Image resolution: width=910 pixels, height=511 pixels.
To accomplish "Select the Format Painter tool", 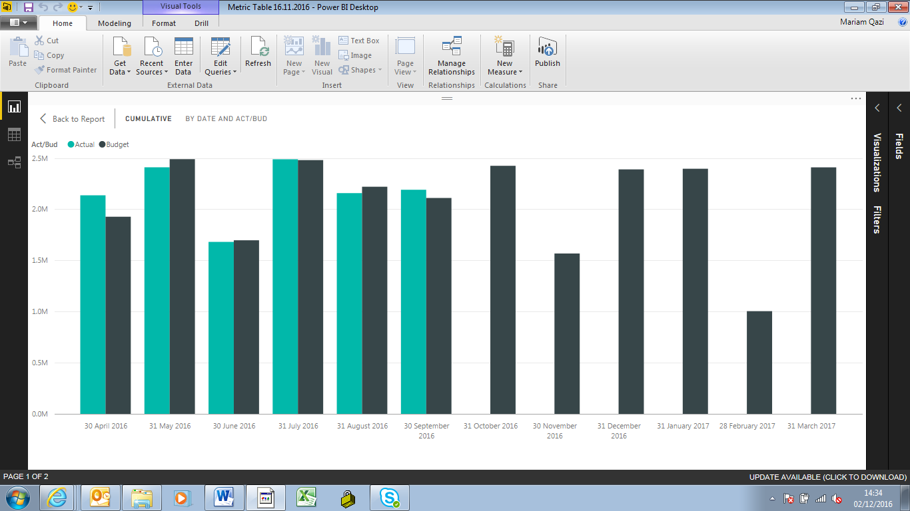I will pos(65,70).
